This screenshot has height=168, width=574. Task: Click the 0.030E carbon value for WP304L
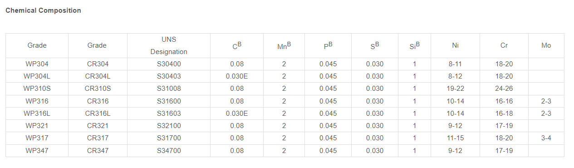237,76
